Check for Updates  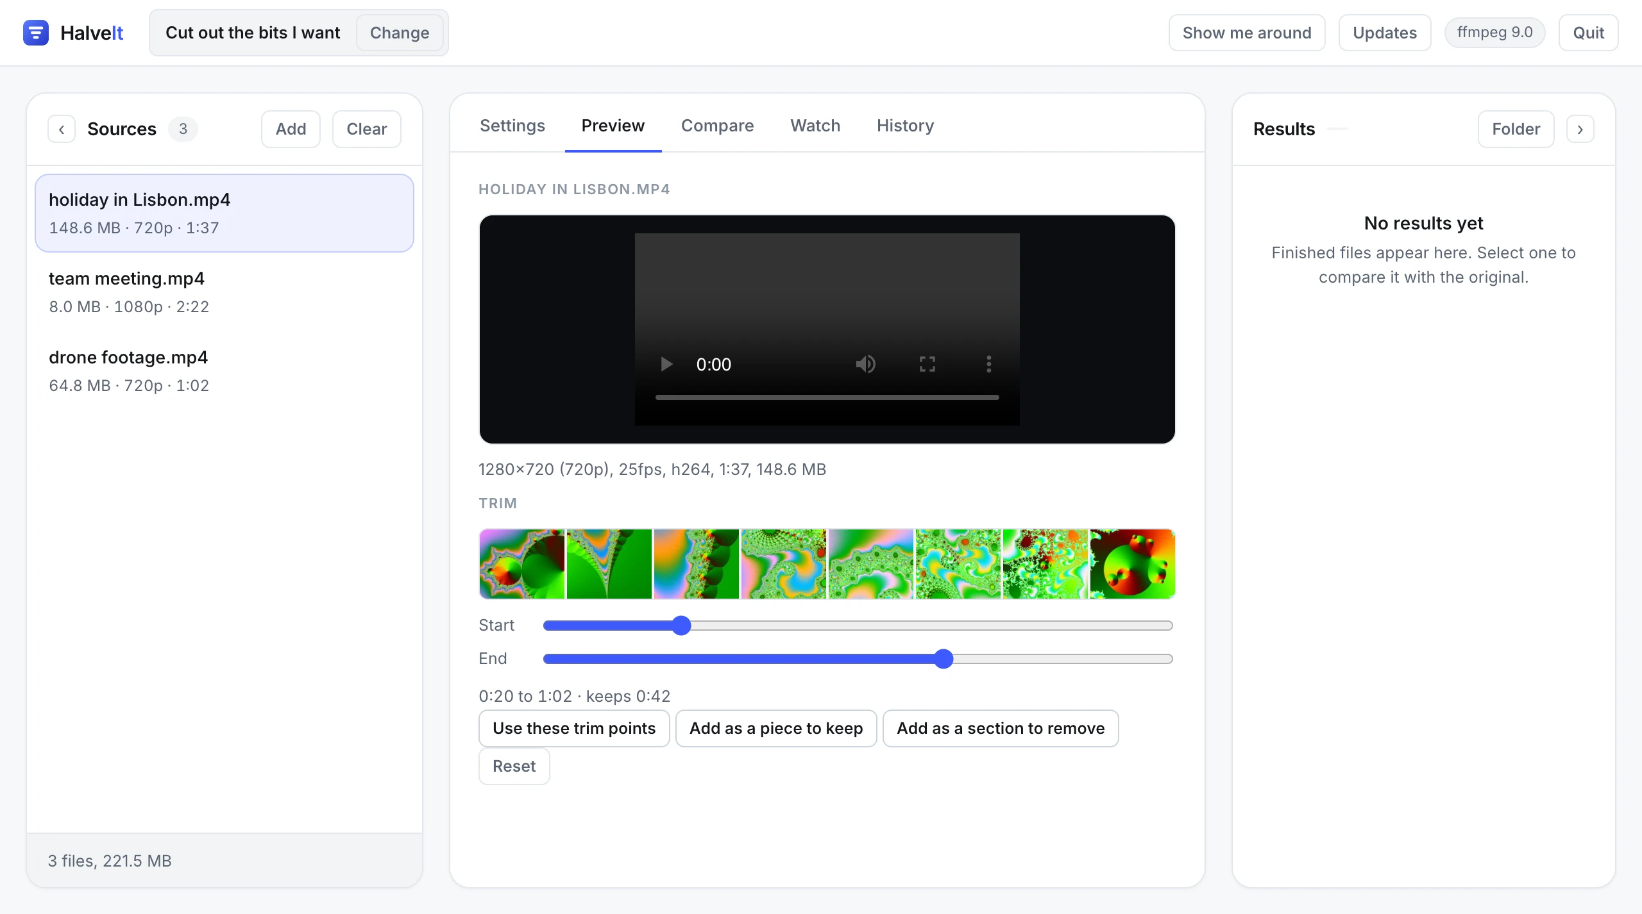pyautogui.click(x=1384, y=33)
